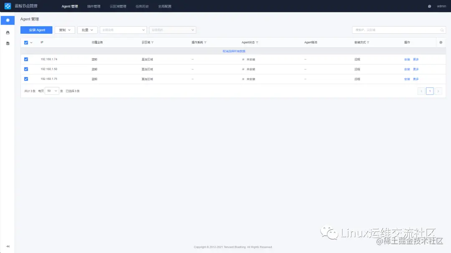The height and width of the screenshot is (253, 451).
Task: Click 更多 for 192.168.1.75
Action: [x=416, y=79]
